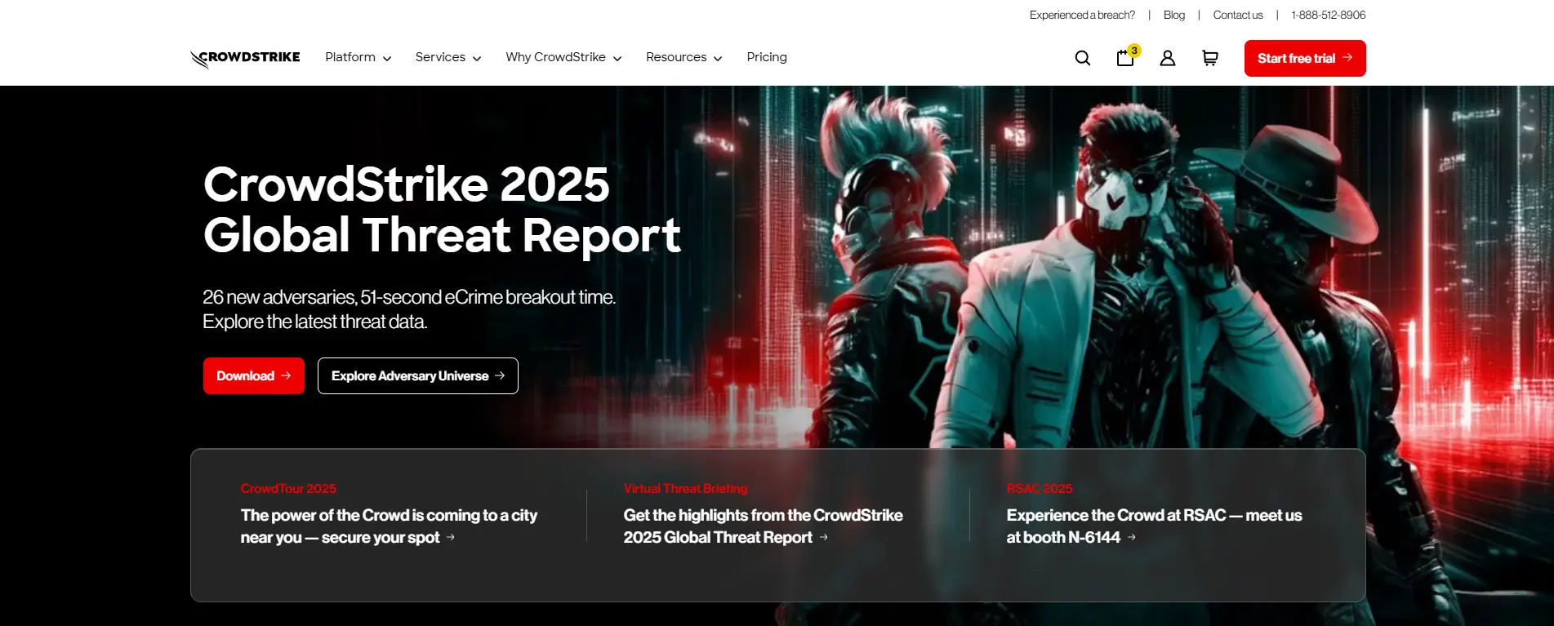Viewport: 1554px width, 626px height.
Task: Open the user account icon
Action: (x=1168, y=58)
